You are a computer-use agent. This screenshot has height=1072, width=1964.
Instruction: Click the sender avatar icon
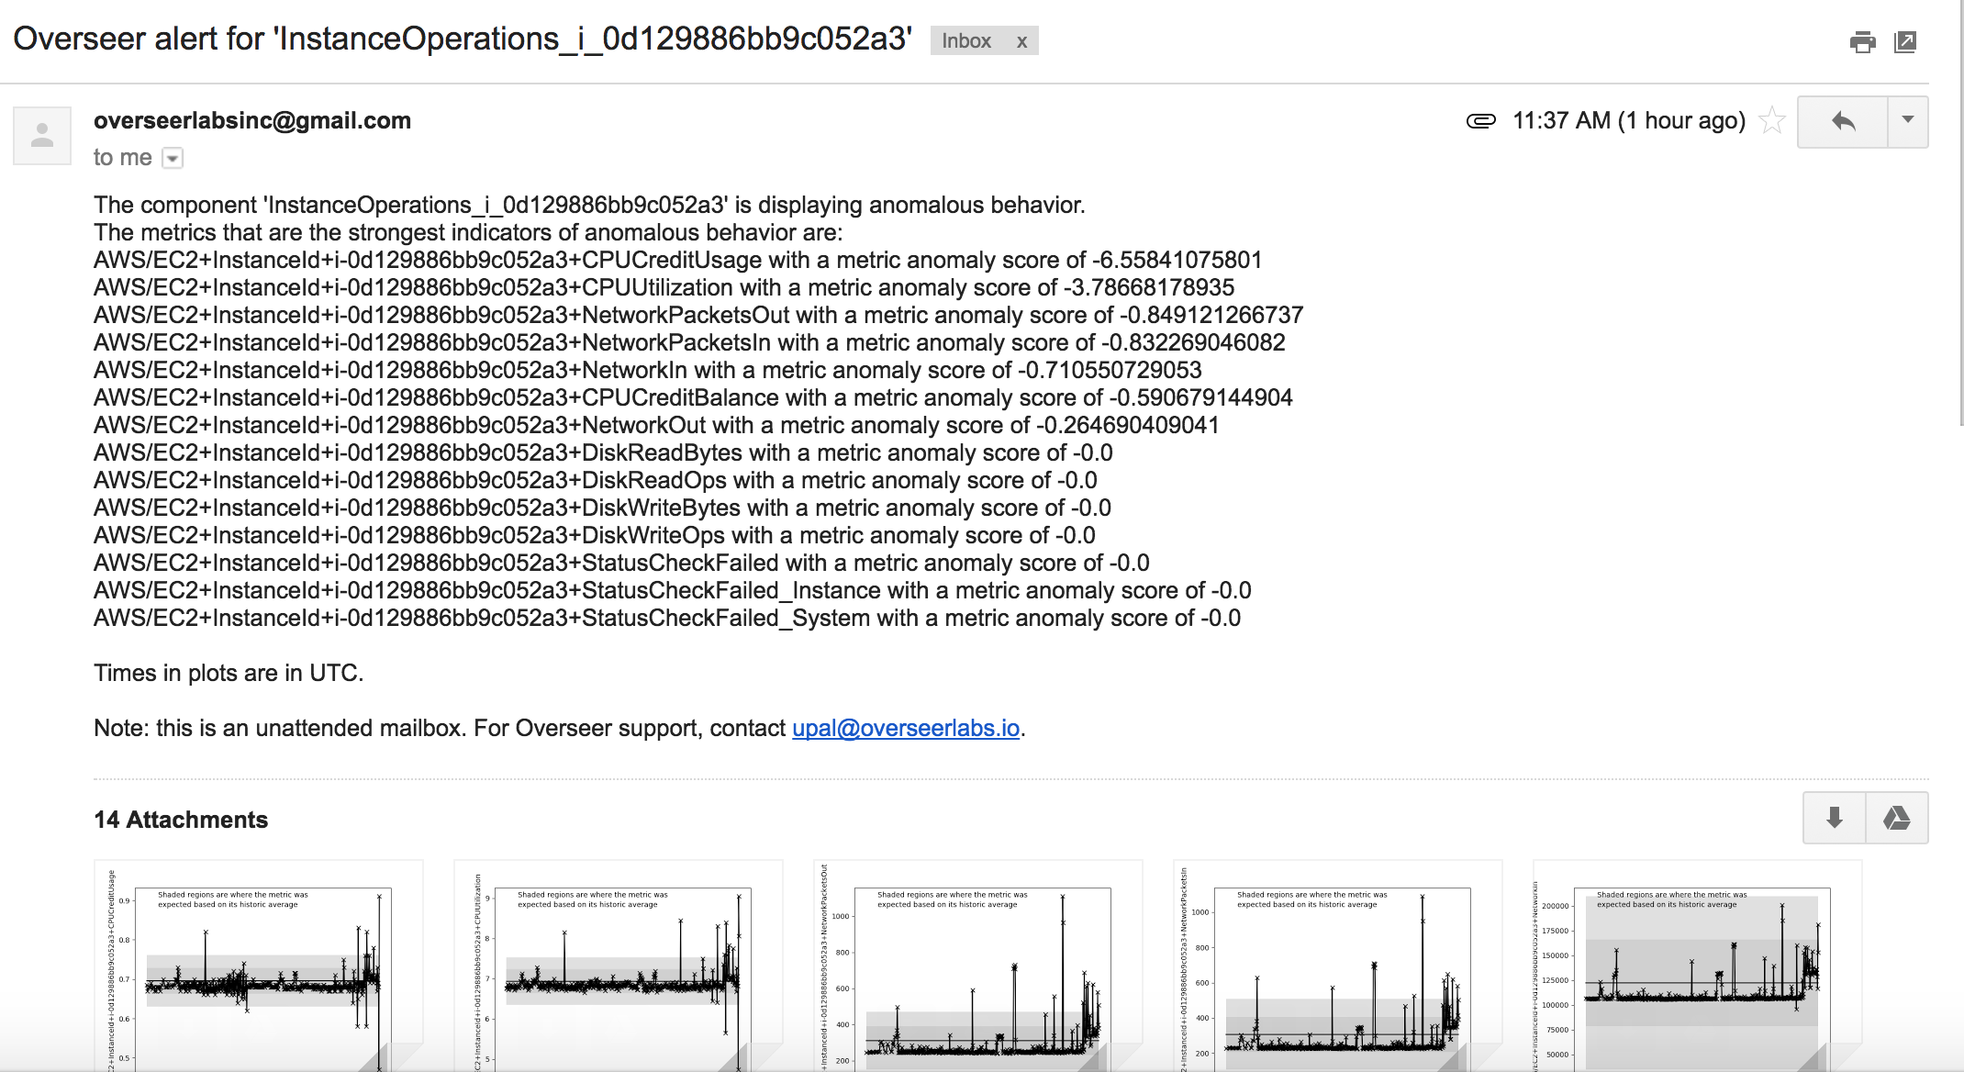(42, 136)
